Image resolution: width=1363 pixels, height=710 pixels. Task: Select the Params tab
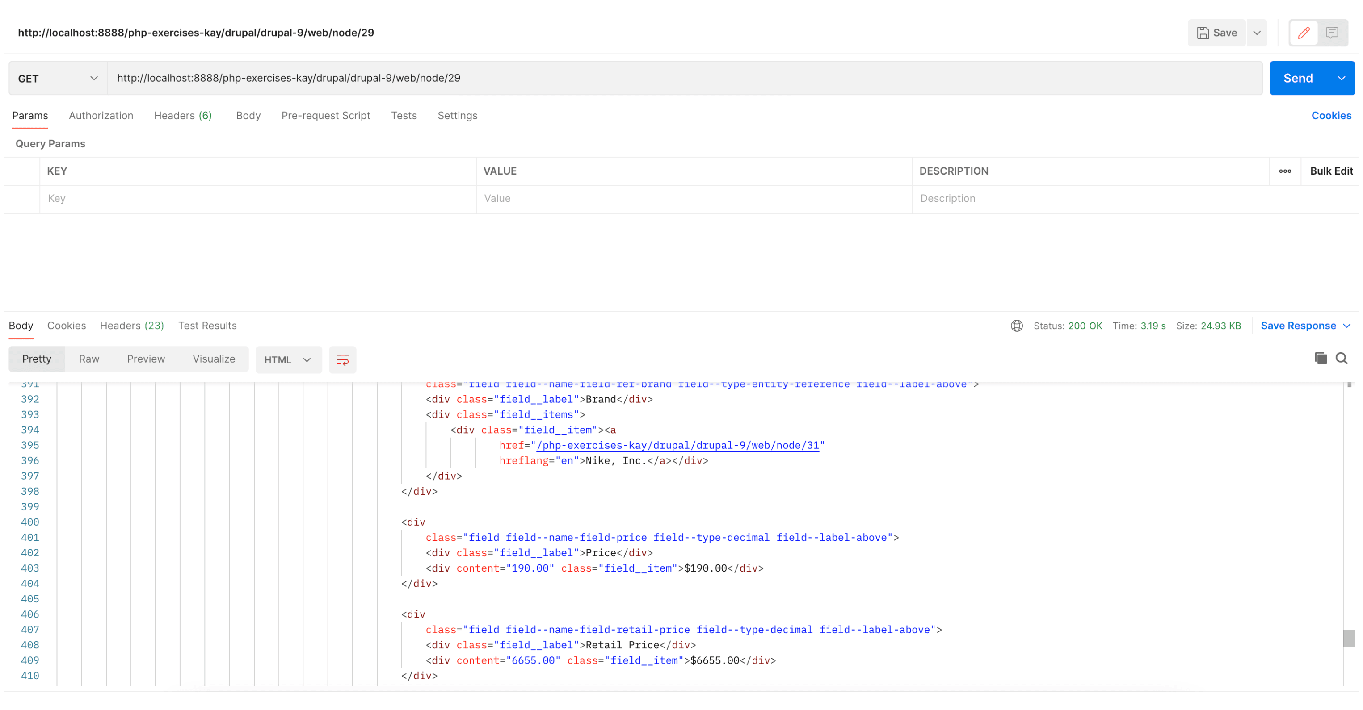pyautogui.click(x=30, y=115)
